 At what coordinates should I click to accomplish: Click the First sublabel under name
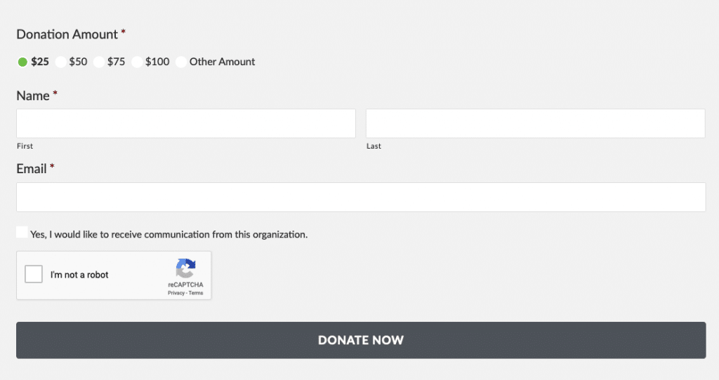click(x=25, y=146)
